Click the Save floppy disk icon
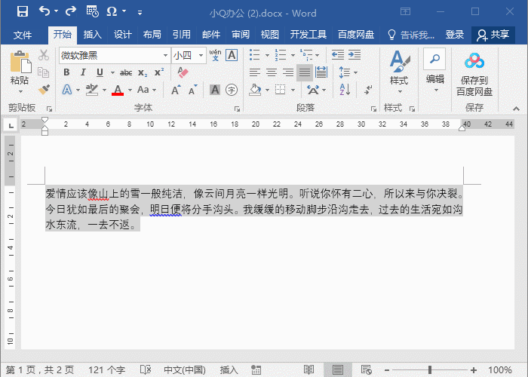Viewport: 528px width, 377px height. tap(23, 12)
